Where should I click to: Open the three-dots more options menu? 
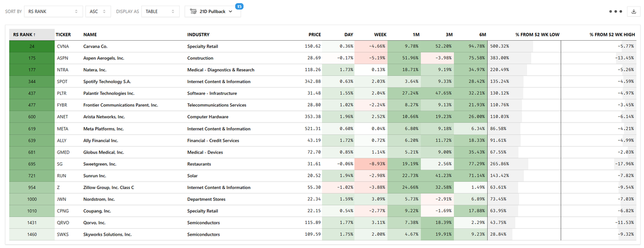point(615,11)
